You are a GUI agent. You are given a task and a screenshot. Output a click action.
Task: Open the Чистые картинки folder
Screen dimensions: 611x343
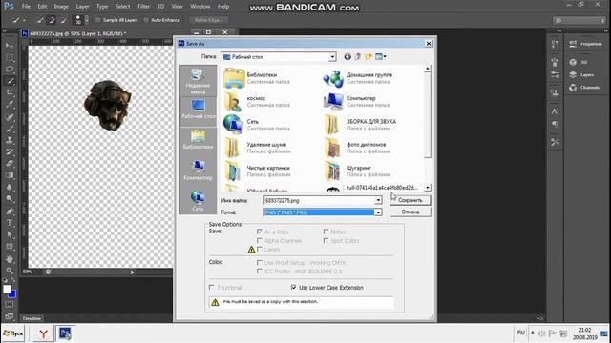coord(258,171)
